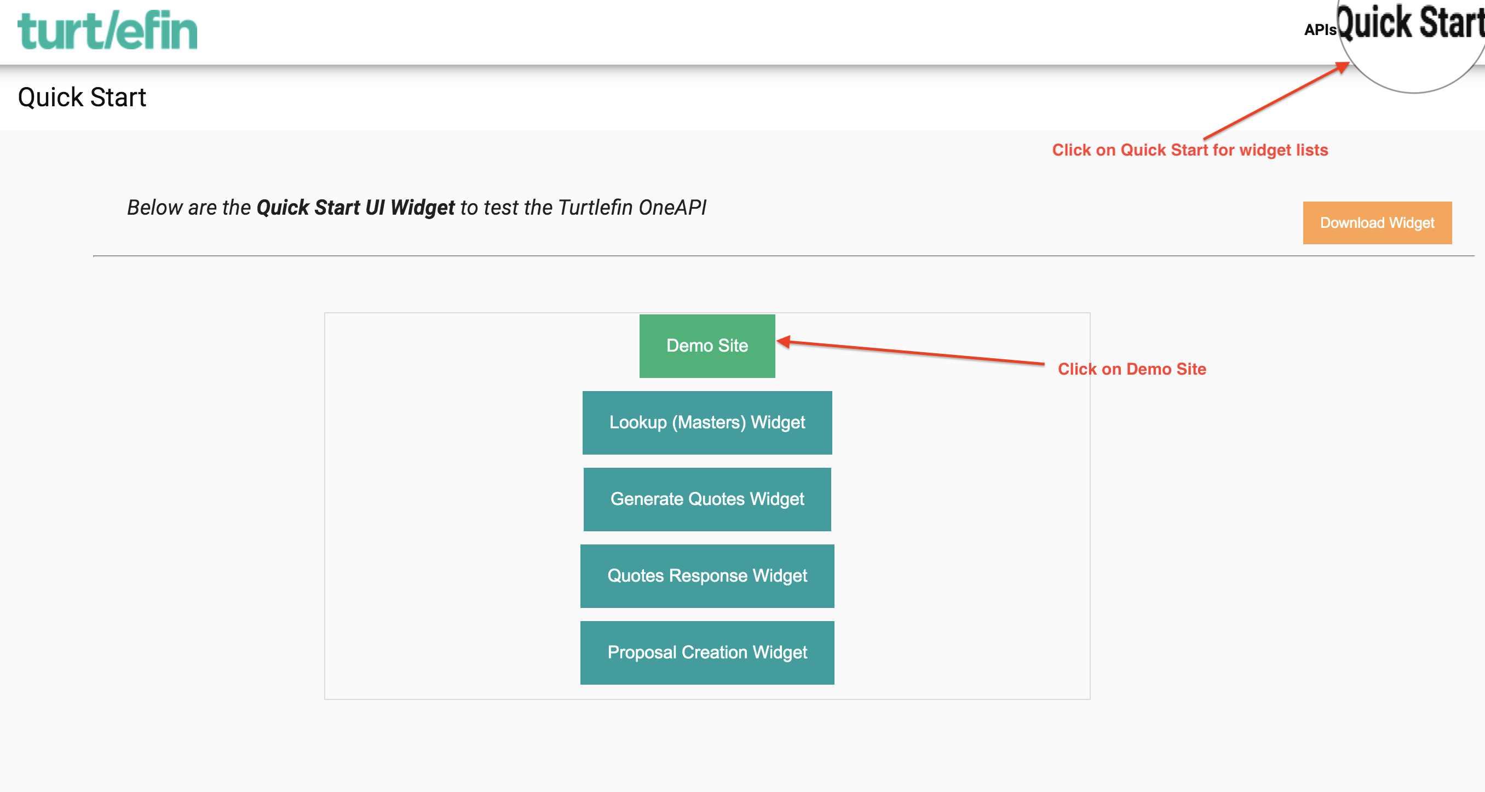This screenshot has height=792, width=1485.
Task: Click the red 'Click on Demo Site' annotation
Action: coord(1132,369)
